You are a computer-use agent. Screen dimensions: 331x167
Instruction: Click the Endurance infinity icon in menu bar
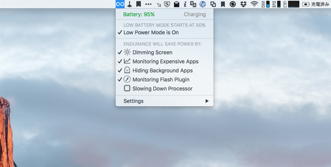(120, 4)
